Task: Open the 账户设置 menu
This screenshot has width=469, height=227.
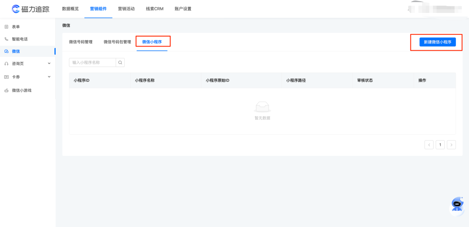Action: (x=182, y=9)
